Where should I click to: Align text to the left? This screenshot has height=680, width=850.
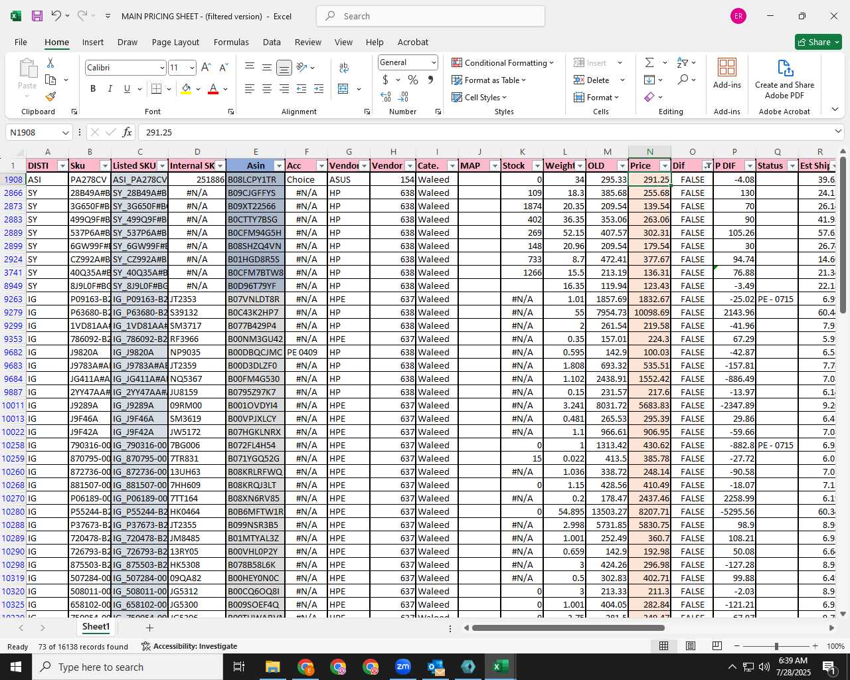pos(249,88)
